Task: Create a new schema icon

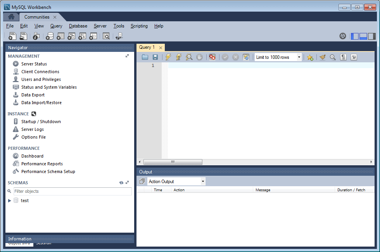Action: (x=50, y=36)
